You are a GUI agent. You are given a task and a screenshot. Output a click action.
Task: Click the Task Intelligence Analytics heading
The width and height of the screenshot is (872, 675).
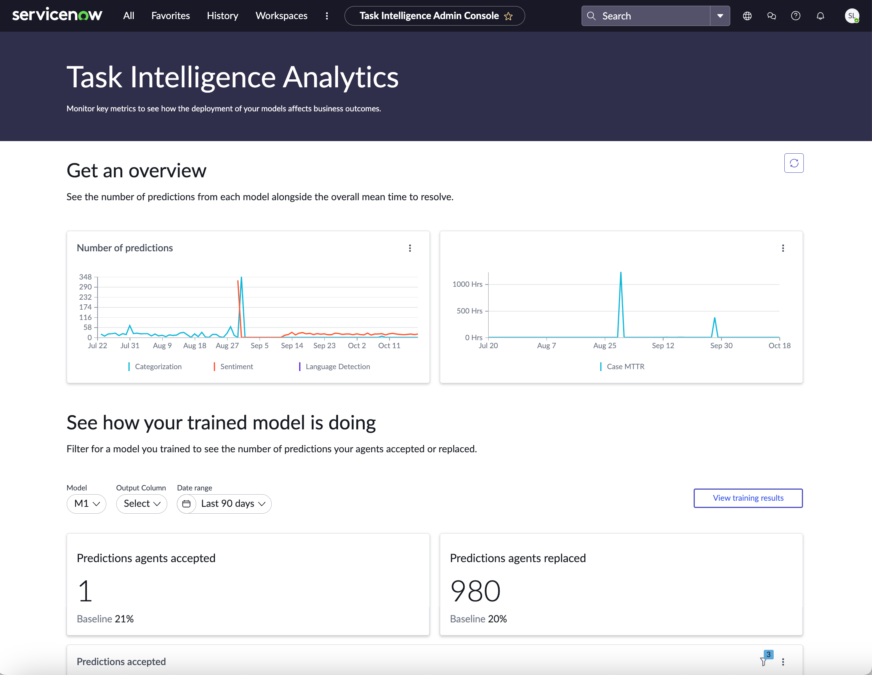[232, 77]
